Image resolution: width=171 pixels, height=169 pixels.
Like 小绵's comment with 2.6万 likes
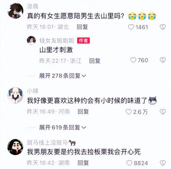tap(129, 112)
